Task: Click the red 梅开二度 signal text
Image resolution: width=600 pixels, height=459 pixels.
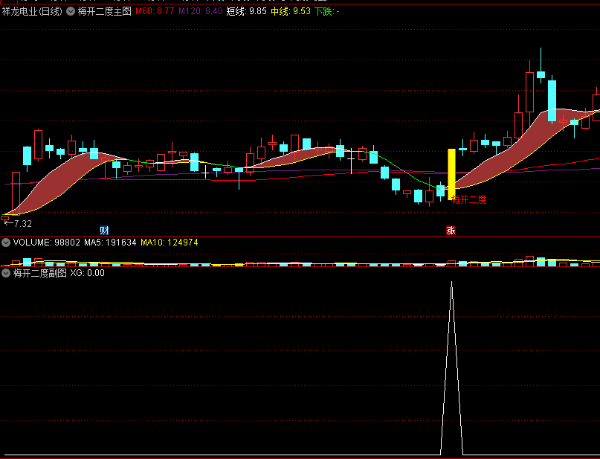Action: coord(468,199)
